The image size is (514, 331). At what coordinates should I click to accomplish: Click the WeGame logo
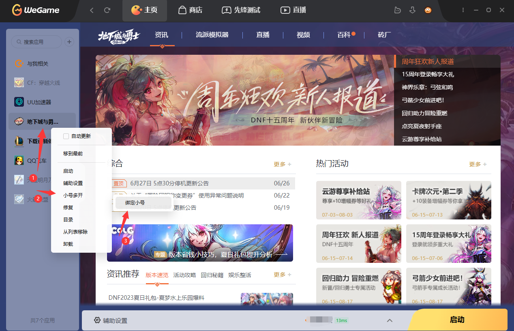coord(36,10)
